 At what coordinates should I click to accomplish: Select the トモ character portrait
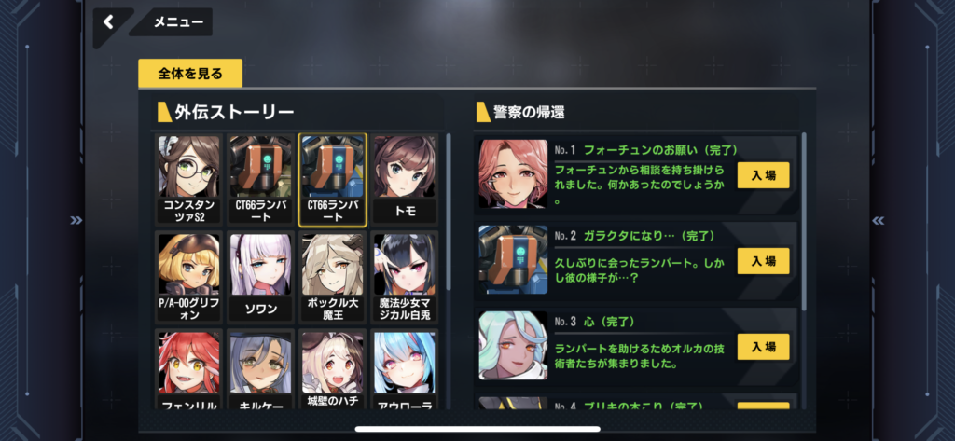405,180
